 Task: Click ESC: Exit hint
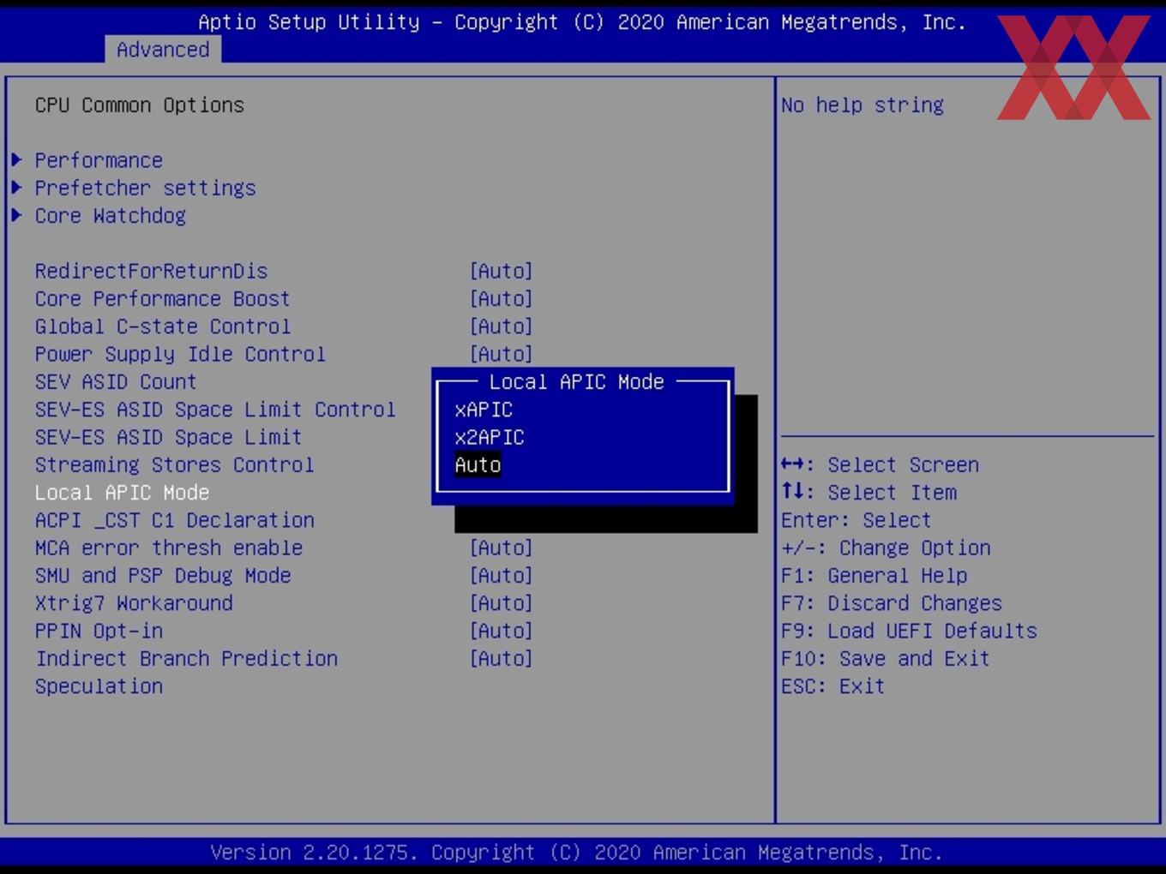(832, 686)
